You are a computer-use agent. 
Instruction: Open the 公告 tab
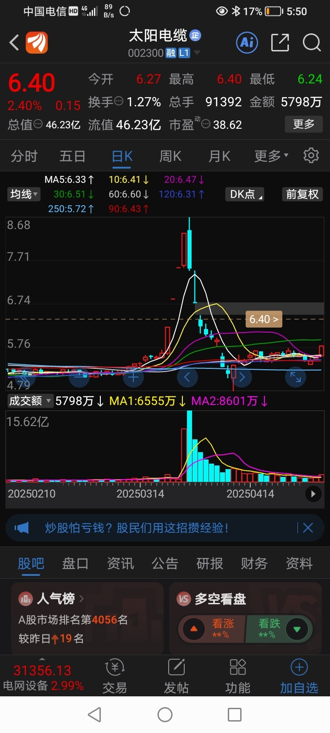165,563
